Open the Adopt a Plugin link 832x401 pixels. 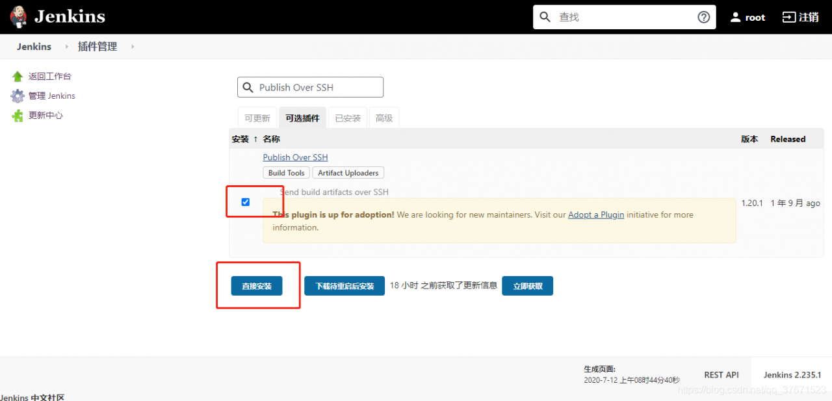click(x=596, y=214)
